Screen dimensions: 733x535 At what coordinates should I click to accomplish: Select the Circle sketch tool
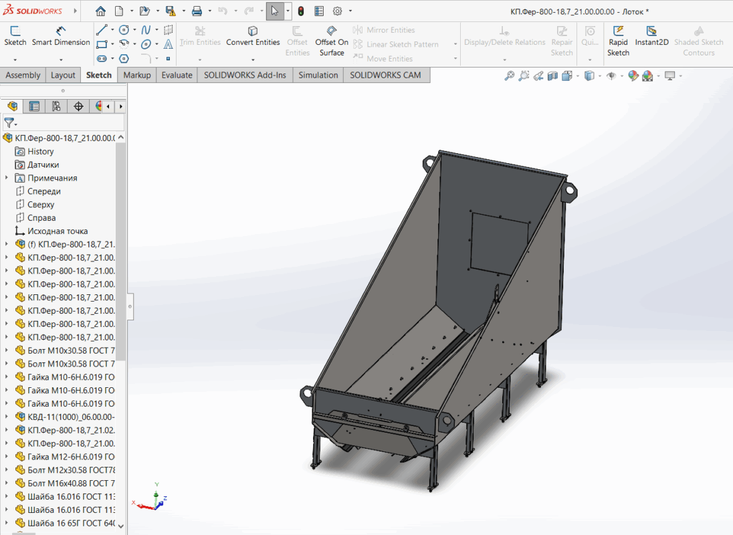point(124,31)
